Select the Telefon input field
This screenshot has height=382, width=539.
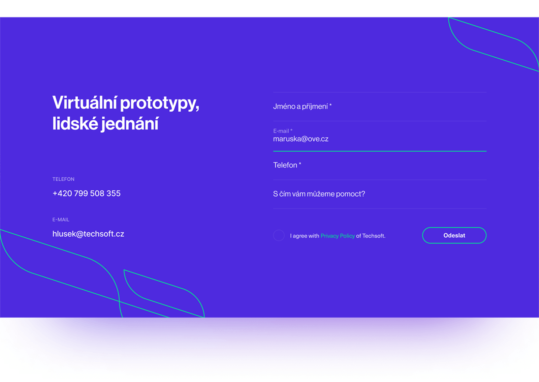[337, 165]
